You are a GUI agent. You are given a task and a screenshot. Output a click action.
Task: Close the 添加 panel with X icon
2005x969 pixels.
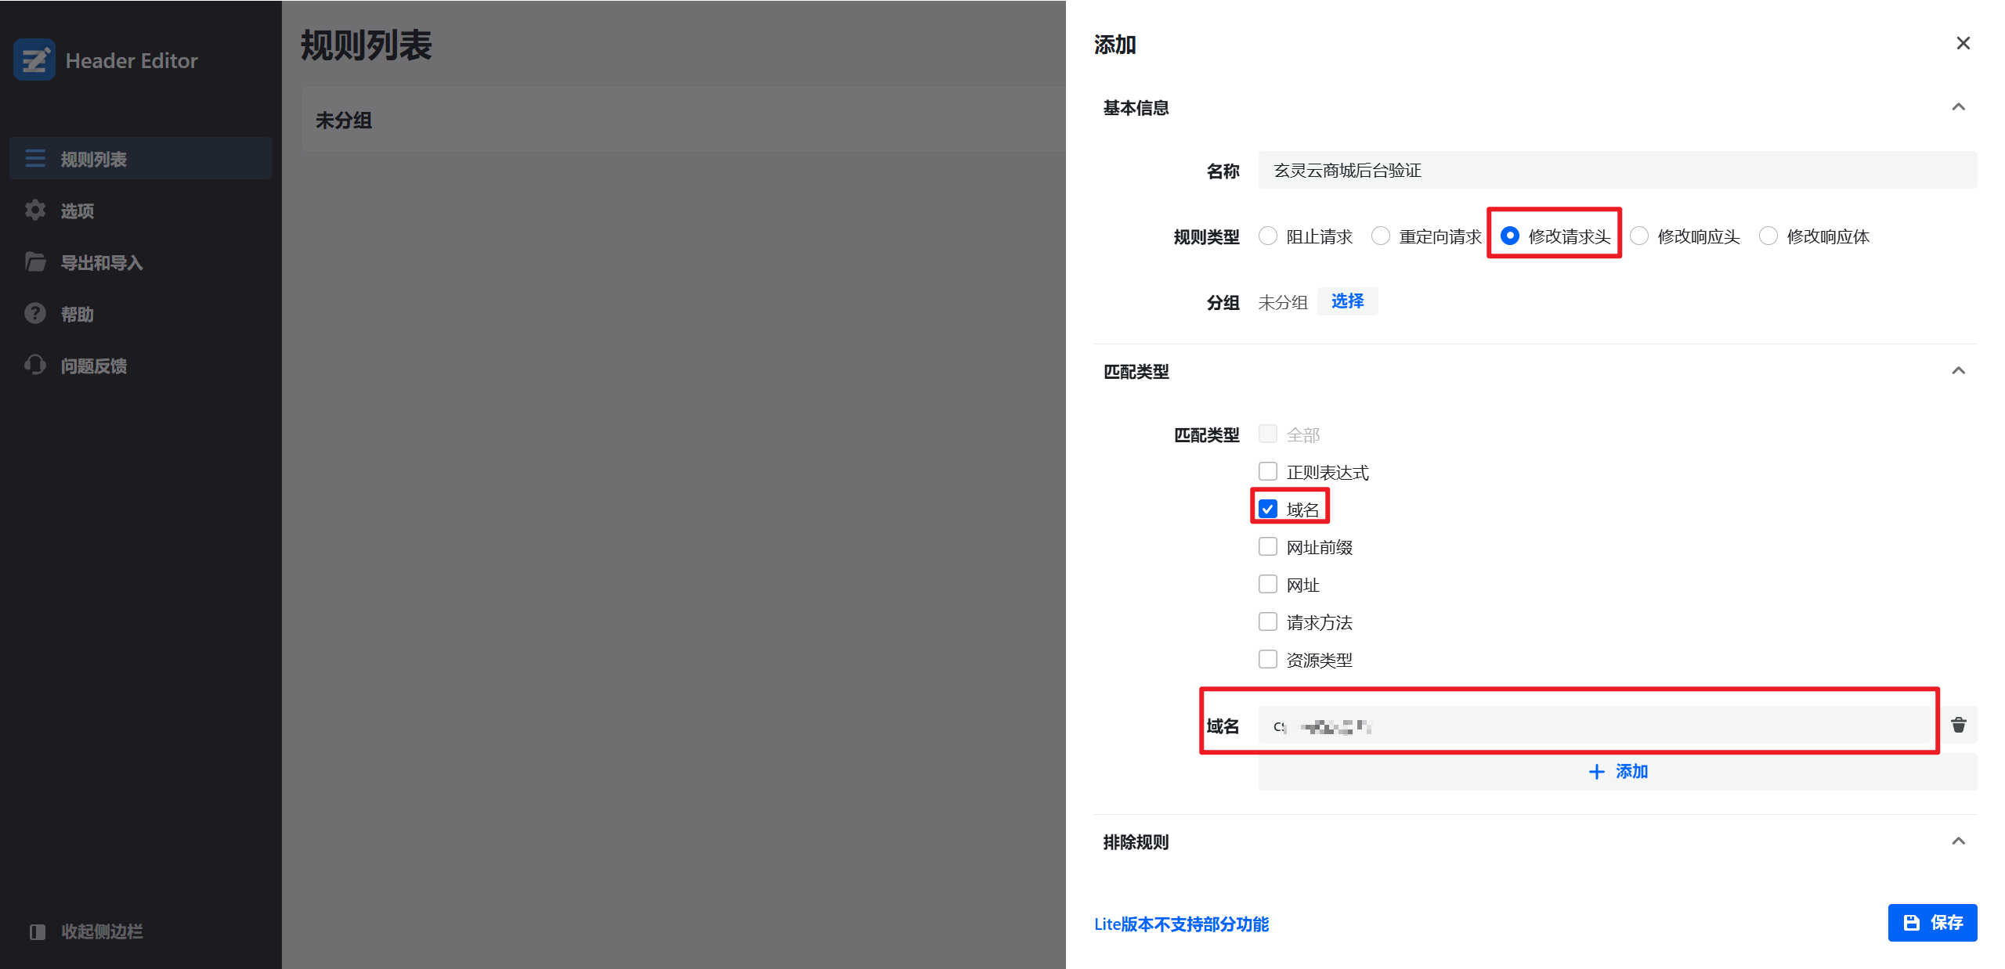click(1963, 43)
